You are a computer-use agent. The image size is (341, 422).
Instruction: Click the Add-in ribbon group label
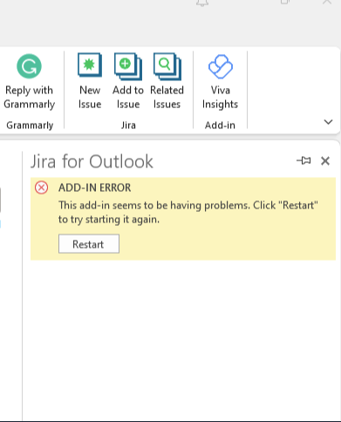(x=220, y=126)
